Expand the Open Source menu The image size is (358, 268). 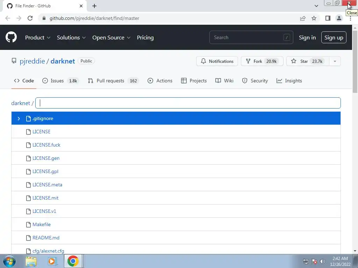pyautogui.click(x=112, y=38)
